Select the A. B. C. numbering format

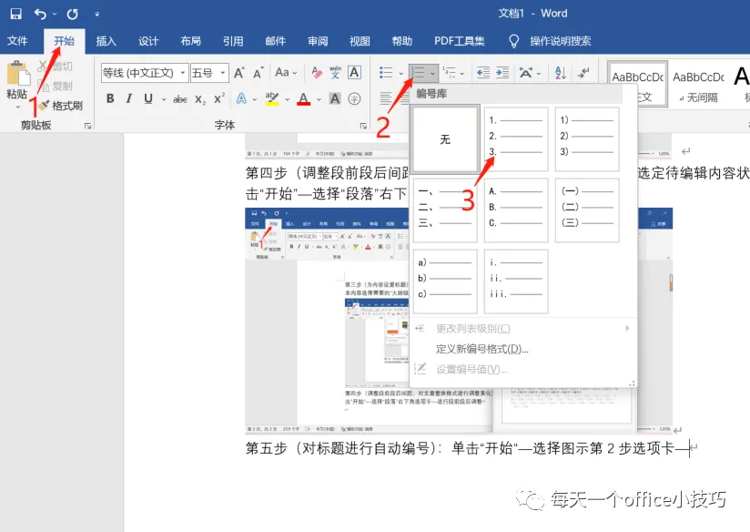point(516,210)
